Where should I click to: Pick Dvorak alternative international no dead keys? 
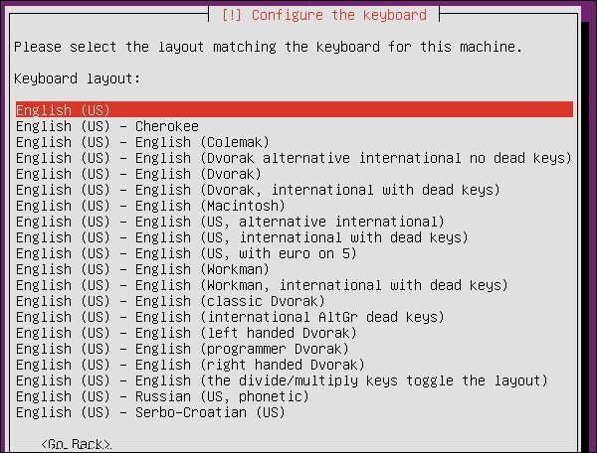(x=294, y=158)
